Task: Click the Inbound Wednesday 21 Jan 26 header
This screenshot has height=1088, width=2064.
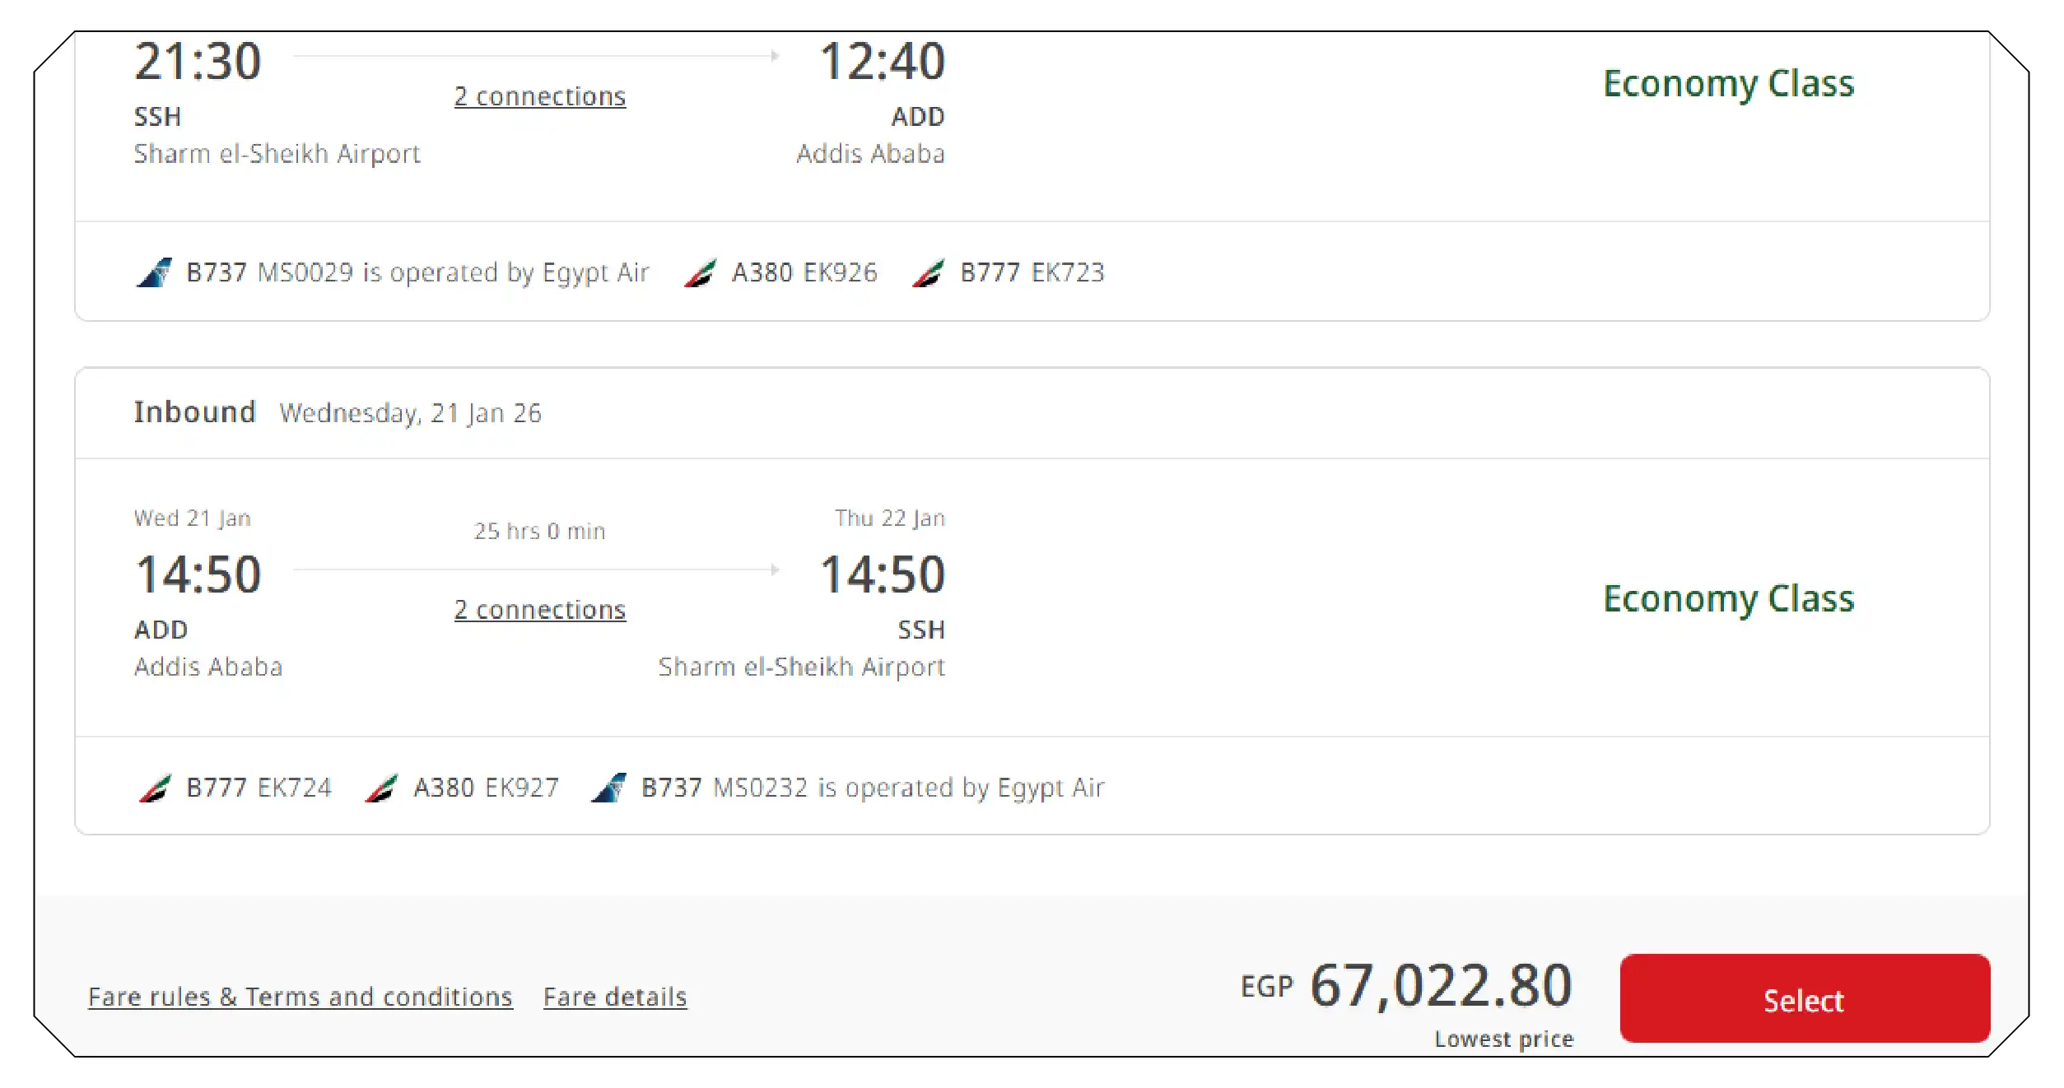Action: click(x=338, y=411)
